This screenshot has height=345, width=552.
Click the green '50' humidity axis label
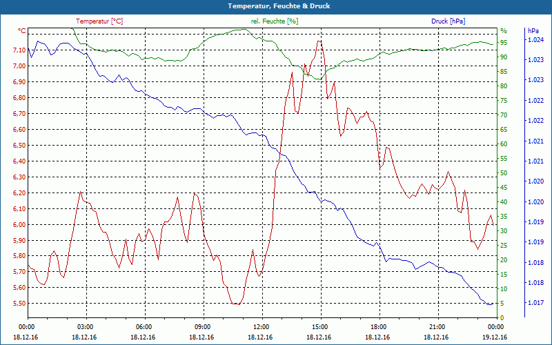(x=504, y=173)
